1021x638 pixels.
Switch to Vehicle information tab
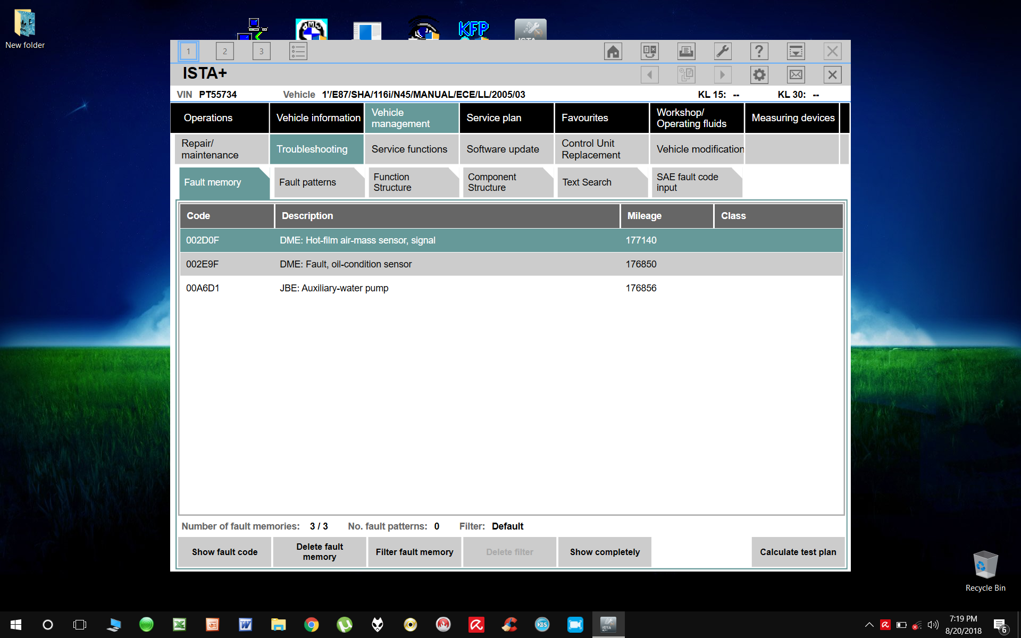point(317,118)
